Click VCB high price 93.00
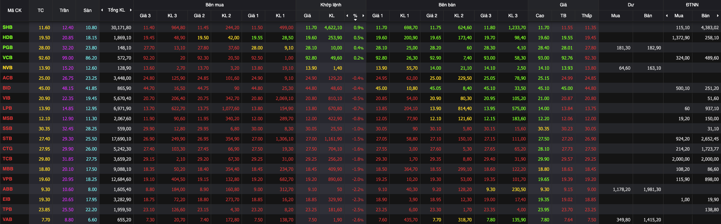 point(543,58)
